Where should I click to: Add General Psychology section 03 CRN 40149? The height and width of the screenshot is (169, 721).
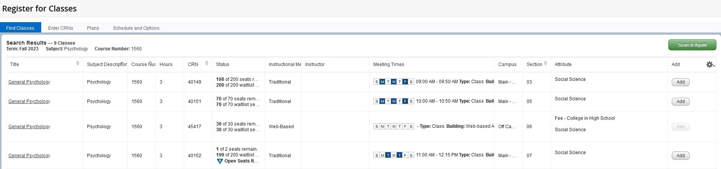(x=680, y=82)
